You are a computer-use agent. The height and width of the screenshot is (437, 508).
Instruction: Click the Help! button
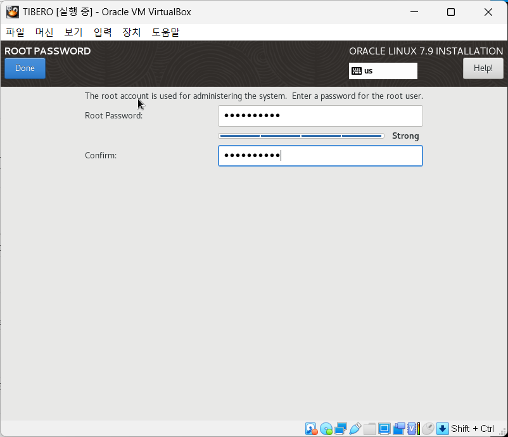(483, 68)
